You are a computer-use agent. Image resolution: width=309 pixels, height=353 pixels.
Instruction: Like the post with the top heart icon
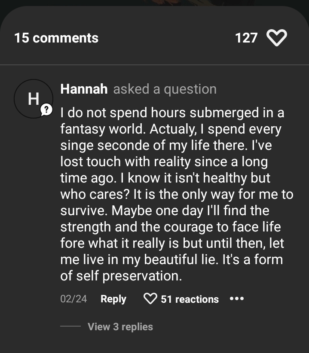coord(276,38)
